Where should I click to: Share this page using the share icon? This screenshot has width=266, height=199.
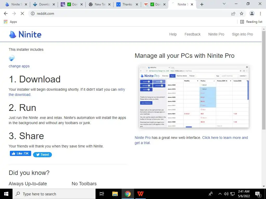click(x=233, y=13)
